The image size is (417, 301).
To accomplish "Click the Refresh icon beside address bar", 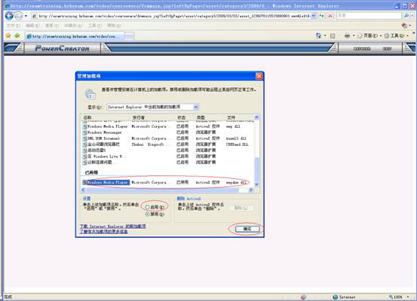I will 322,16.
